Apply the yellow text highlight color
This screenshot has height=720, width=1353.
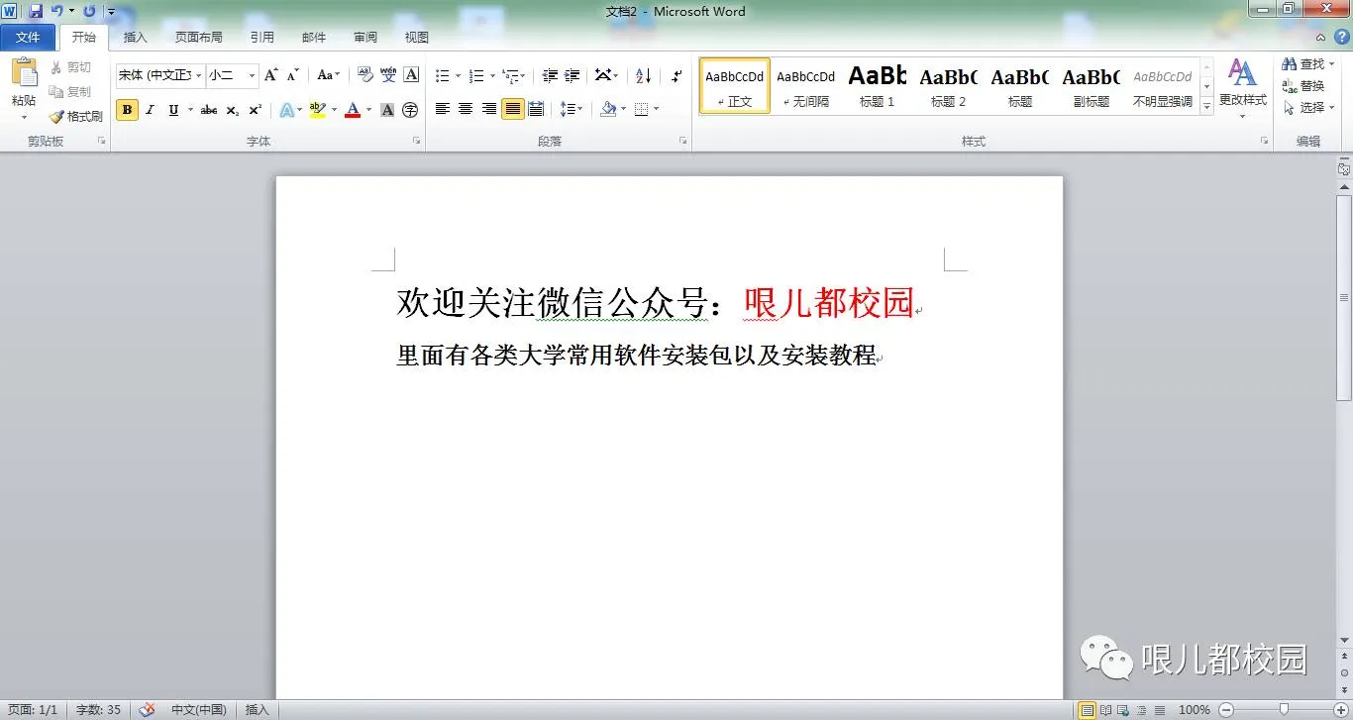click(x=317, y=110)
